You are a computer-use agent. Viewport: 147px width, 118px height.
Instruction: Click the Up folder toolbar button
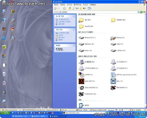point(70,9)
